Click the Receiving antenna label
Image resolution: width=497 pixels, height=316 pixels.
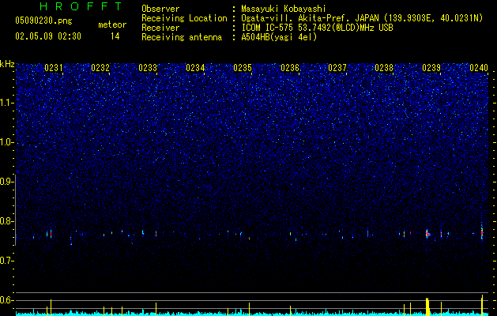coord(182,37)
